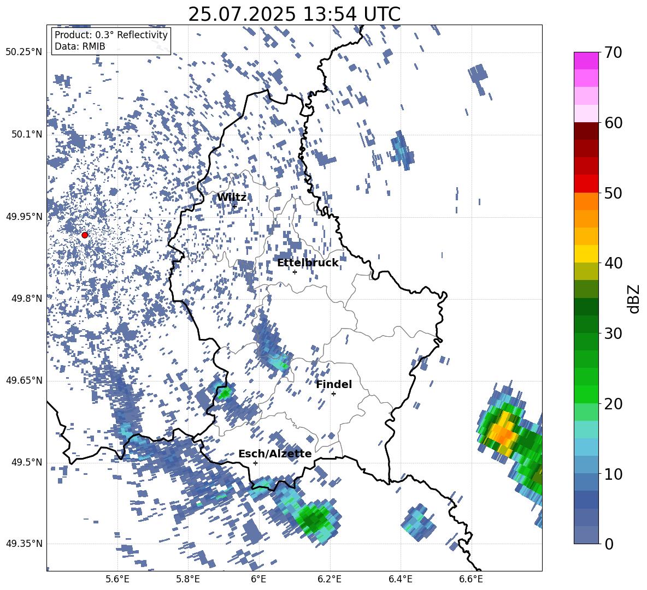Click the 5.6°E longitude label
The image size is (647, 590).
click(117, 579)
